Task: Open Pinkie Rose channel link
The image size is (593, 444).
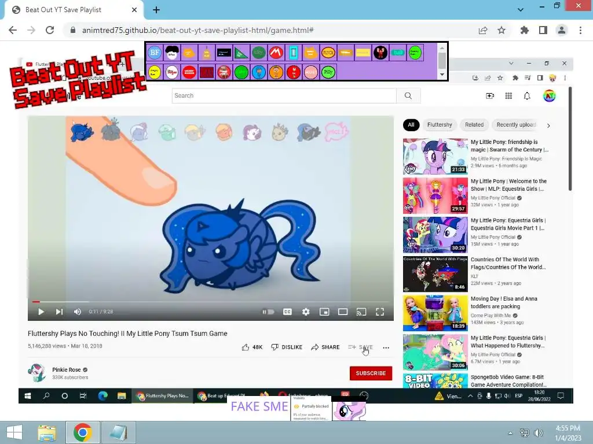Action: pos(66,369)
